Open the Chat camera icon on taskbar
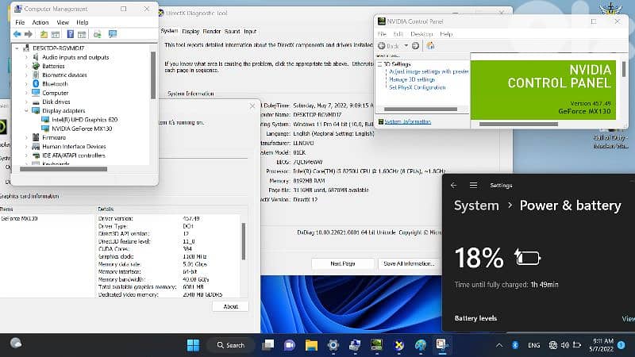The image size is (635, 357). click(x=290, y=345)
